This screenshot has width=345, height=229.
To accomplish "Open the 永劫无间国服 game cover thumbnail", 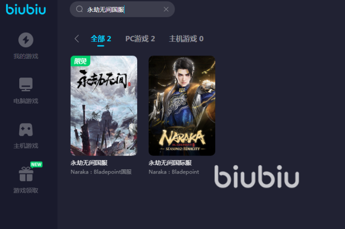I will tap(104, 106).
